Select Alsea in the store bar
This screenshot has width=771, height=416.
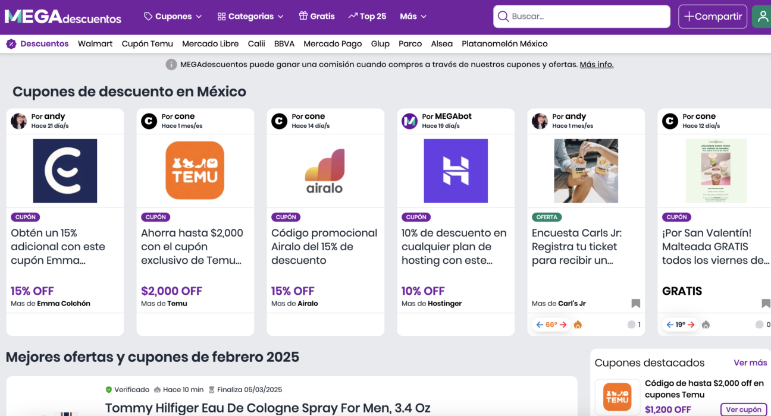441,44
